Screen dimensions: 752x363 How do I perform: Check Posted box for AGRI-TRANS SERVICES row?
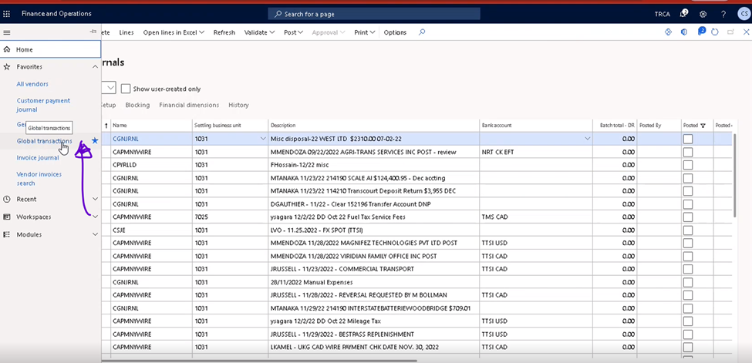(x=688, y=152)
